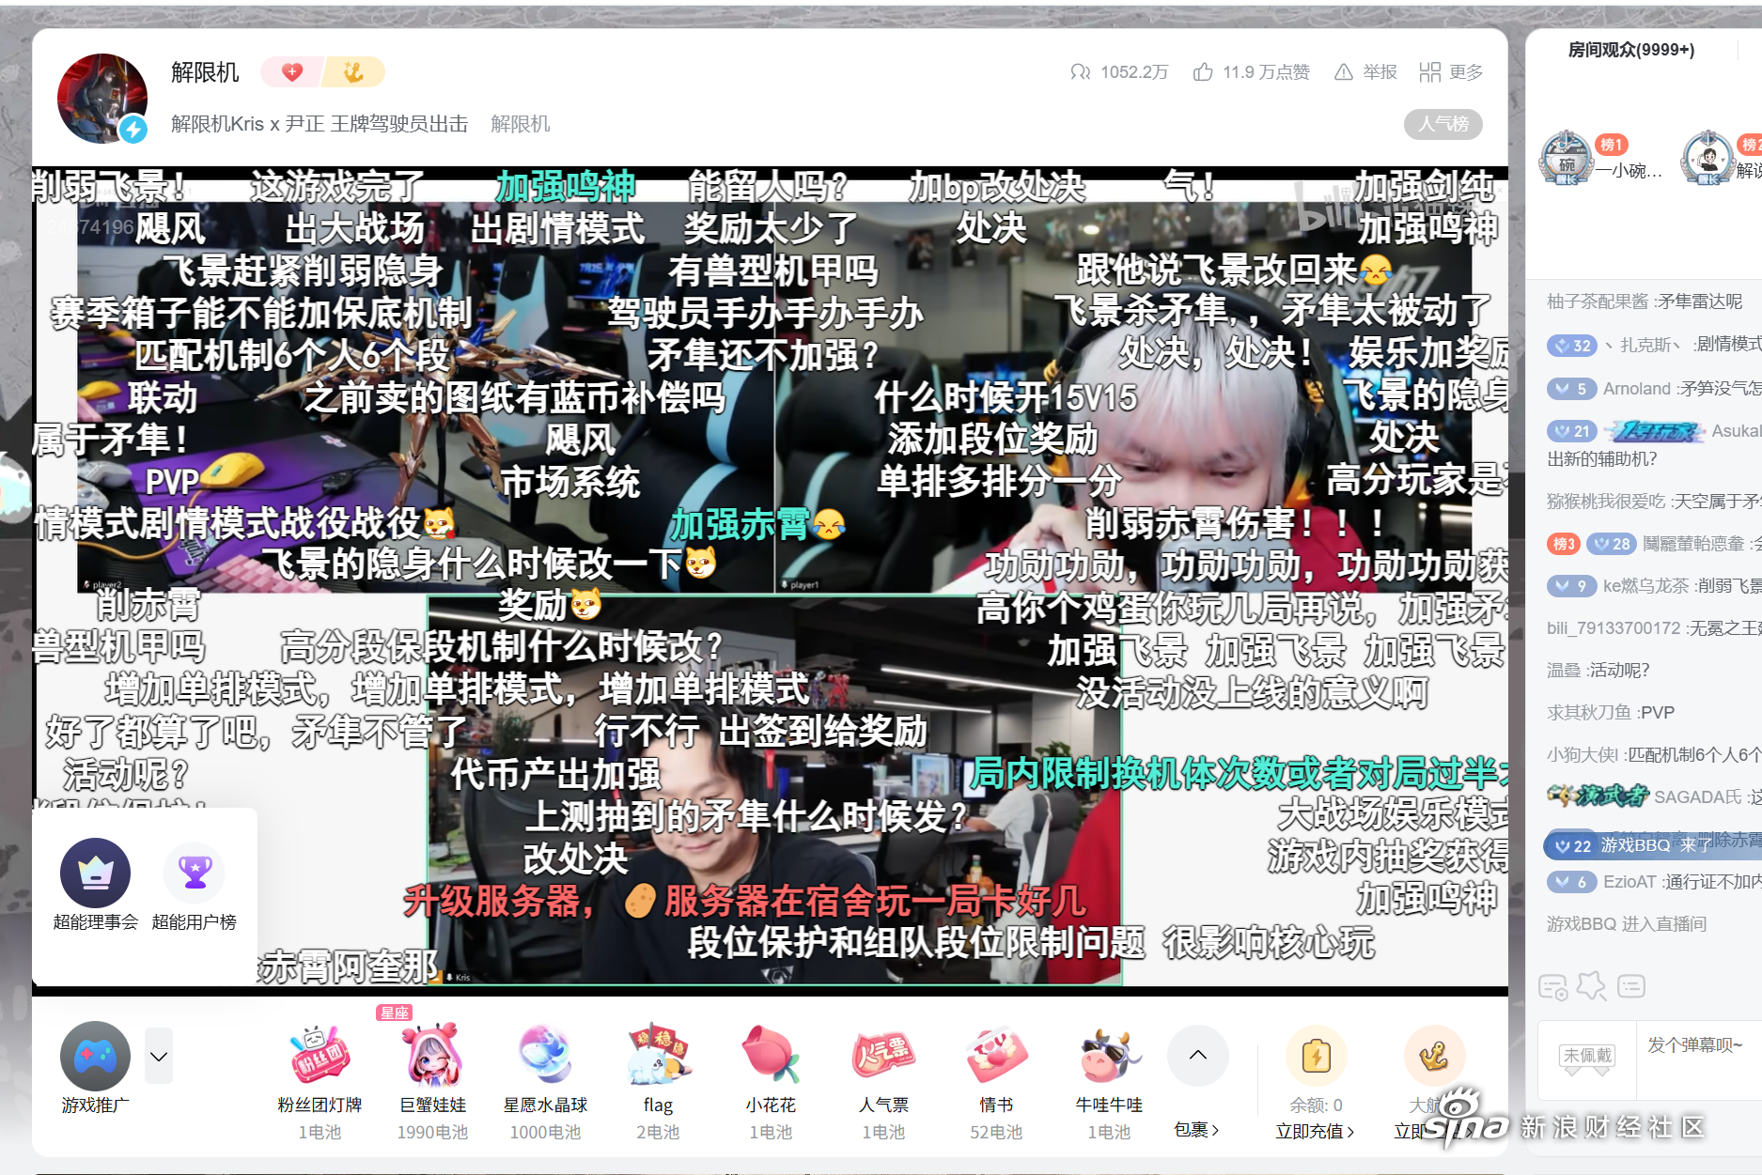Expand the dropdown beside 游戏推广

[x=159, y=1056]
